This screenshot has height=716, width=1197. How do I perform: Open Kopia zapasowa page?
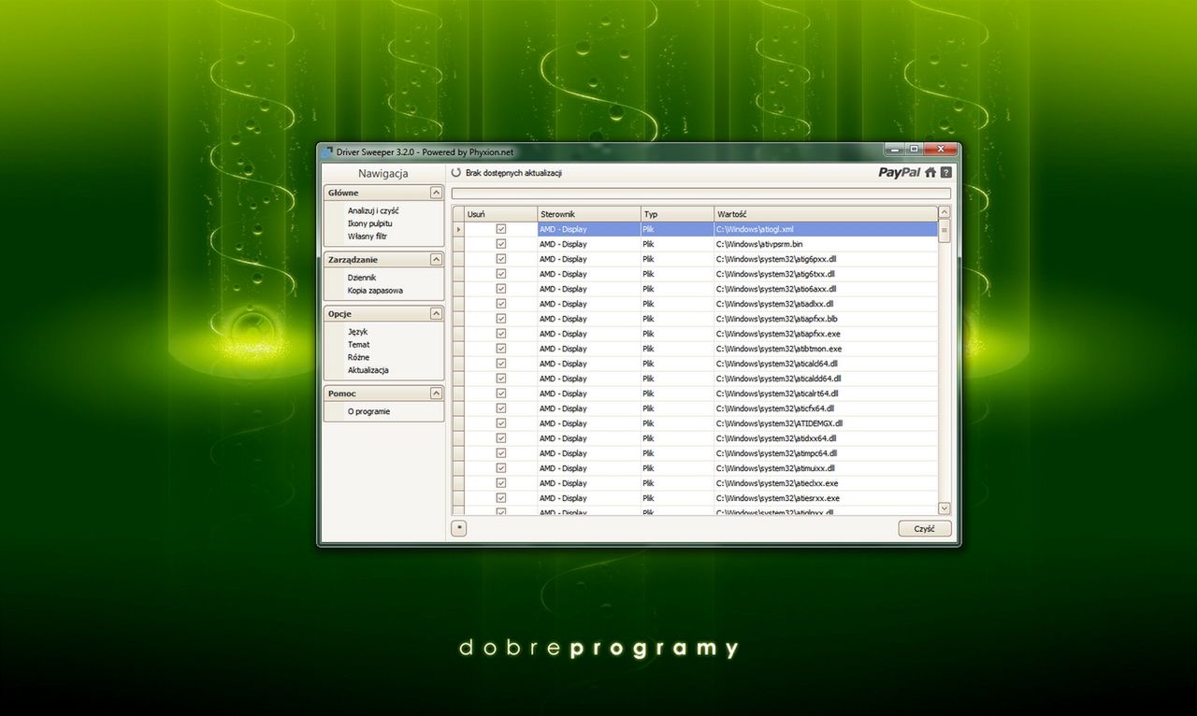click(x=375, y=291)
